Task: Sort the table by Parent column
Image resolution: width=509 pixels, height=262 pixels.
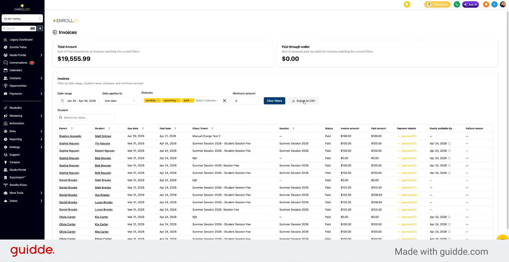Action: click(72, 128)
